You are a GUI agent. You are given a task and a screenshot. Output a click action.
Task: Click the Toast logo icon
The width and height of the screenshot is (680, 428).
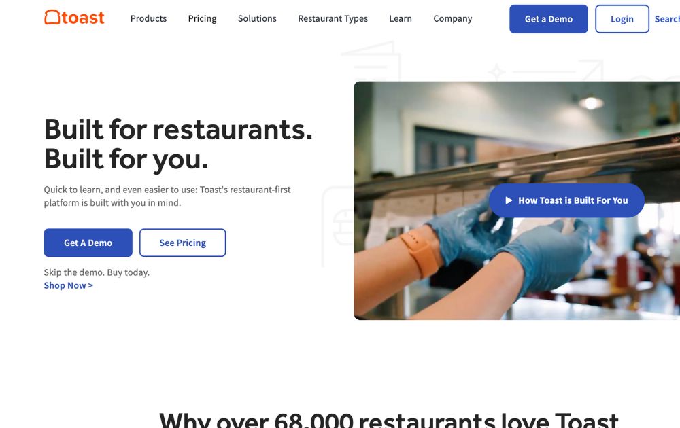[52, 18]
